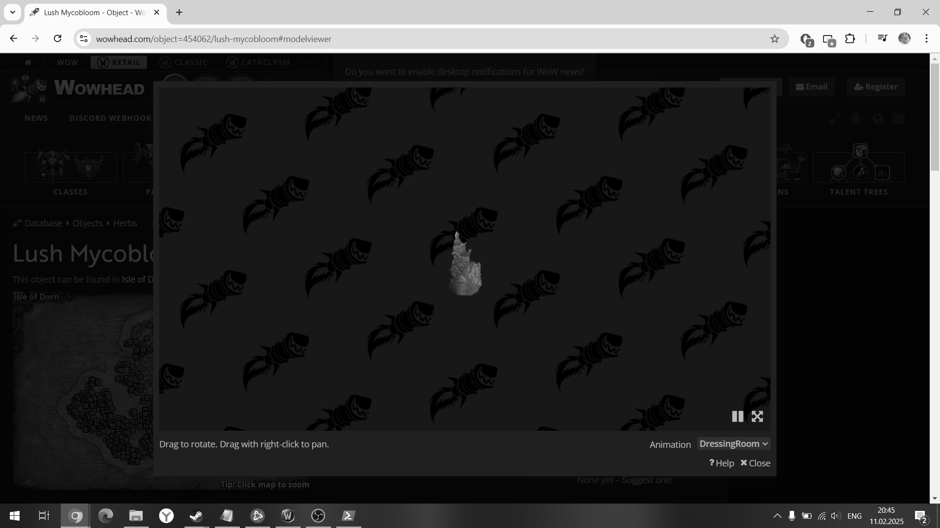Open the browser extensions menu
This screenshot has width=940, height=528.
coord(850,39)
